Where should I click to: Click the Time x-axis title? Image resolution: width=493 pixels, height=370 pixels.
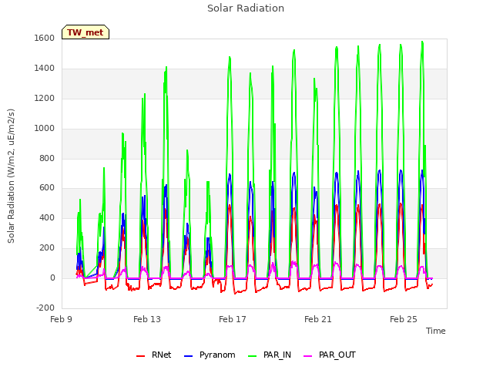pos(436,331)
